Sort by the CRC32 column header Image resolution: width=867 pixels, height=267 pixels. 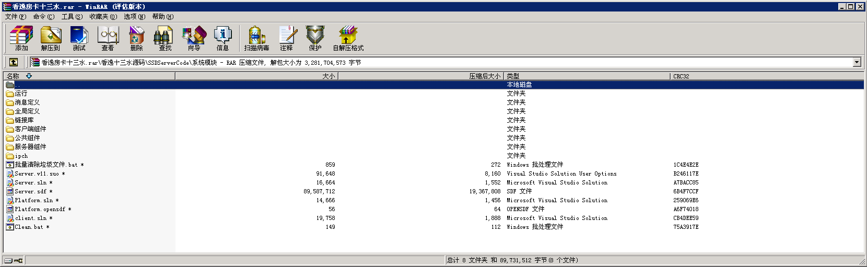click(681, 76)
